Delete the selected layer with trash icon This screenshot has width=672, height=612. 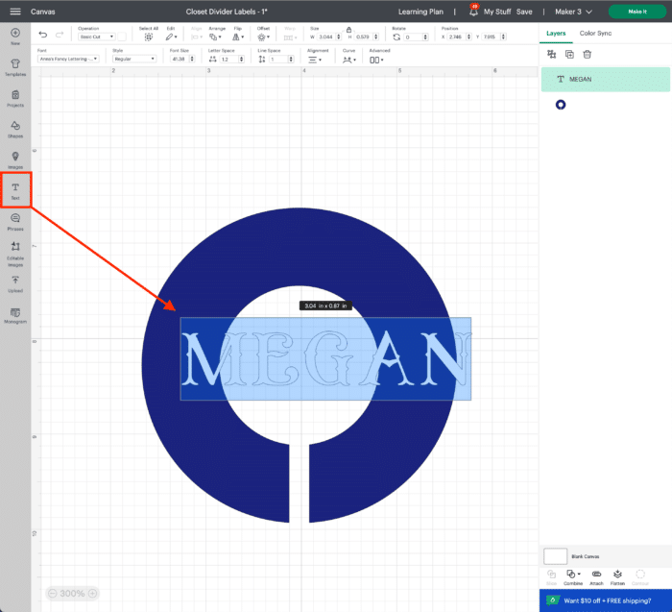pos(588,55)
